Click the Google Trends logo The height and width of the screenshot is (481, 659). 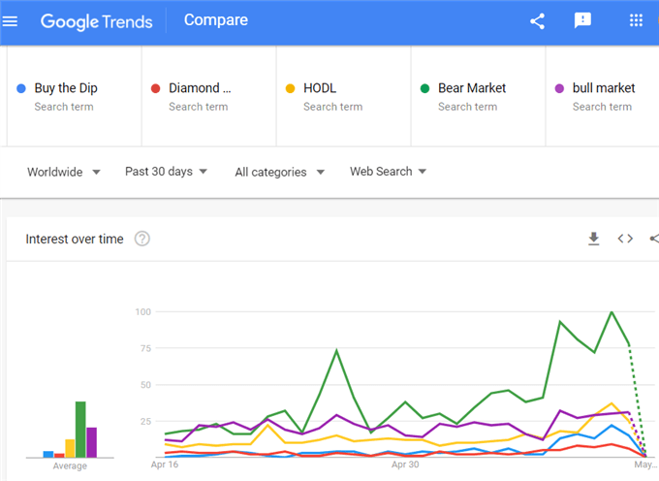tap(96, 21)
